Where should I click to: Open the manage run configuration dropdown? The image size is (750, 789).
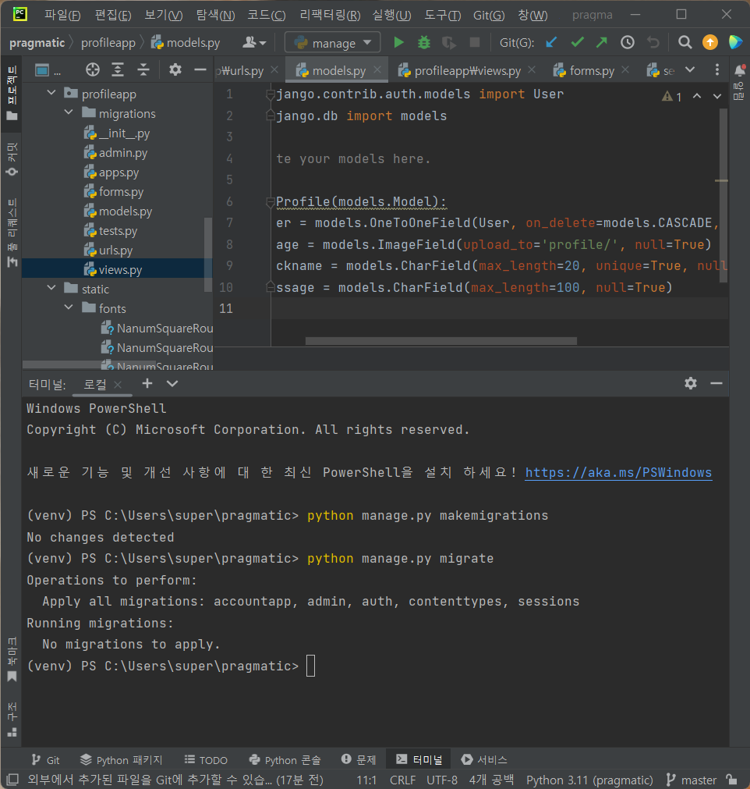click(x=333, y=43)
